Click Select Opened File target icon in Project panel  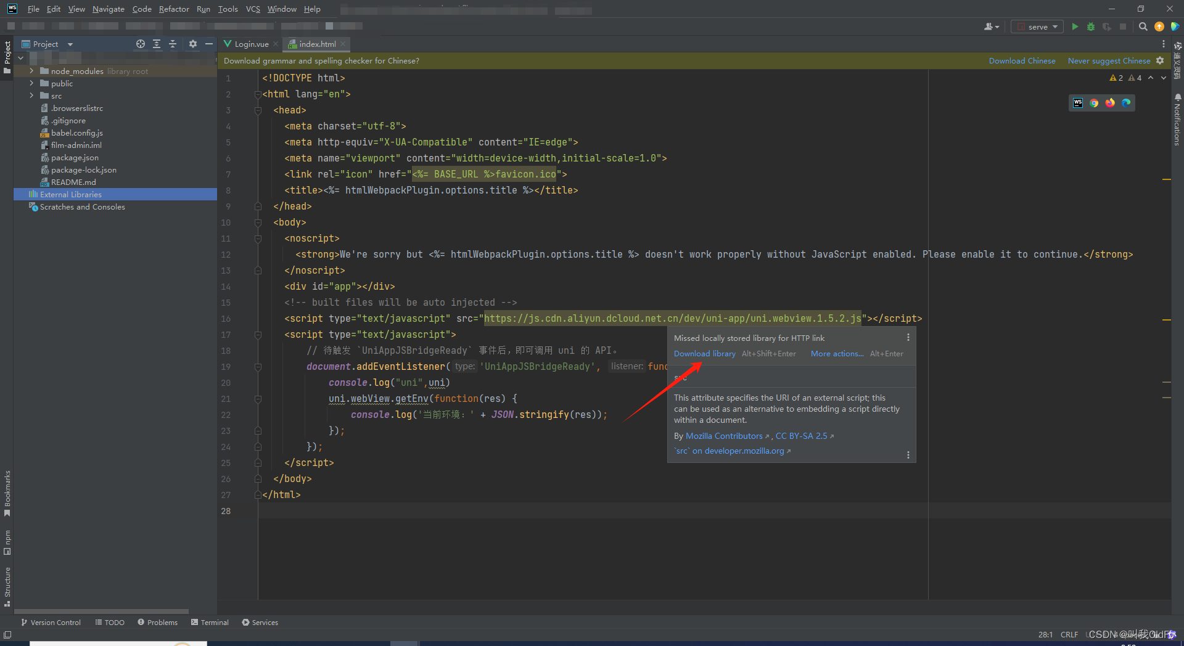tap(141, 44)
